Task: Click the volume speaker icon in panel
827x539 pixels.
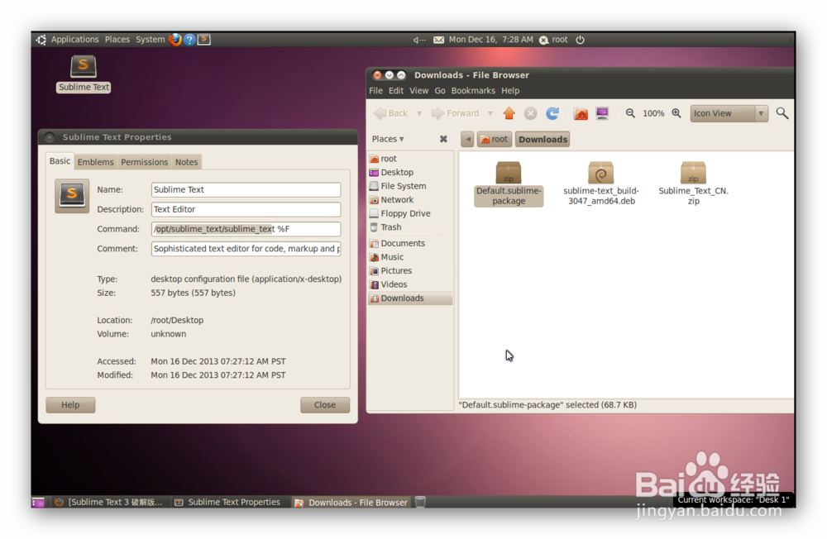Action: [418, 40]
